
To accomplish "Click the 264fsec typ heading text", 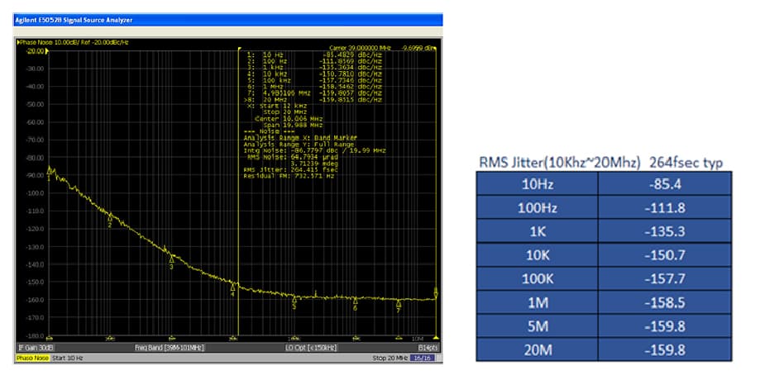I will 686,162.
